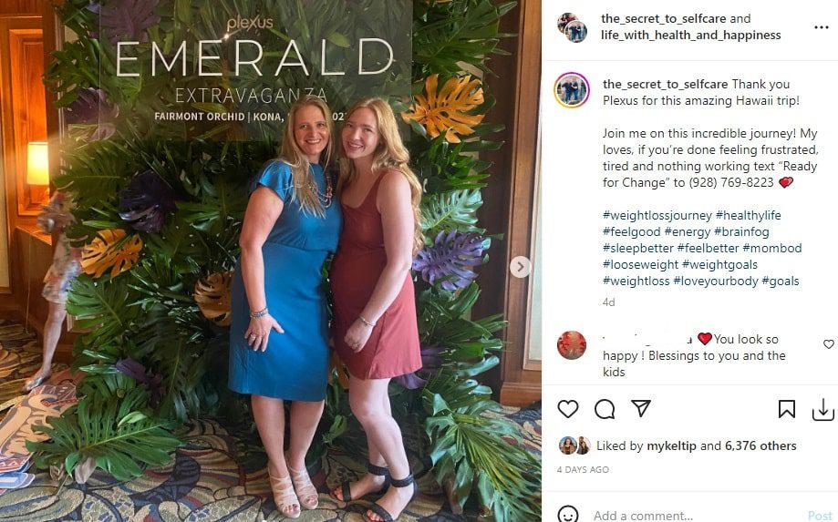838x522 pixels.
Task: Open #weightlossjourney hashtag
Action: click(657, 216)
